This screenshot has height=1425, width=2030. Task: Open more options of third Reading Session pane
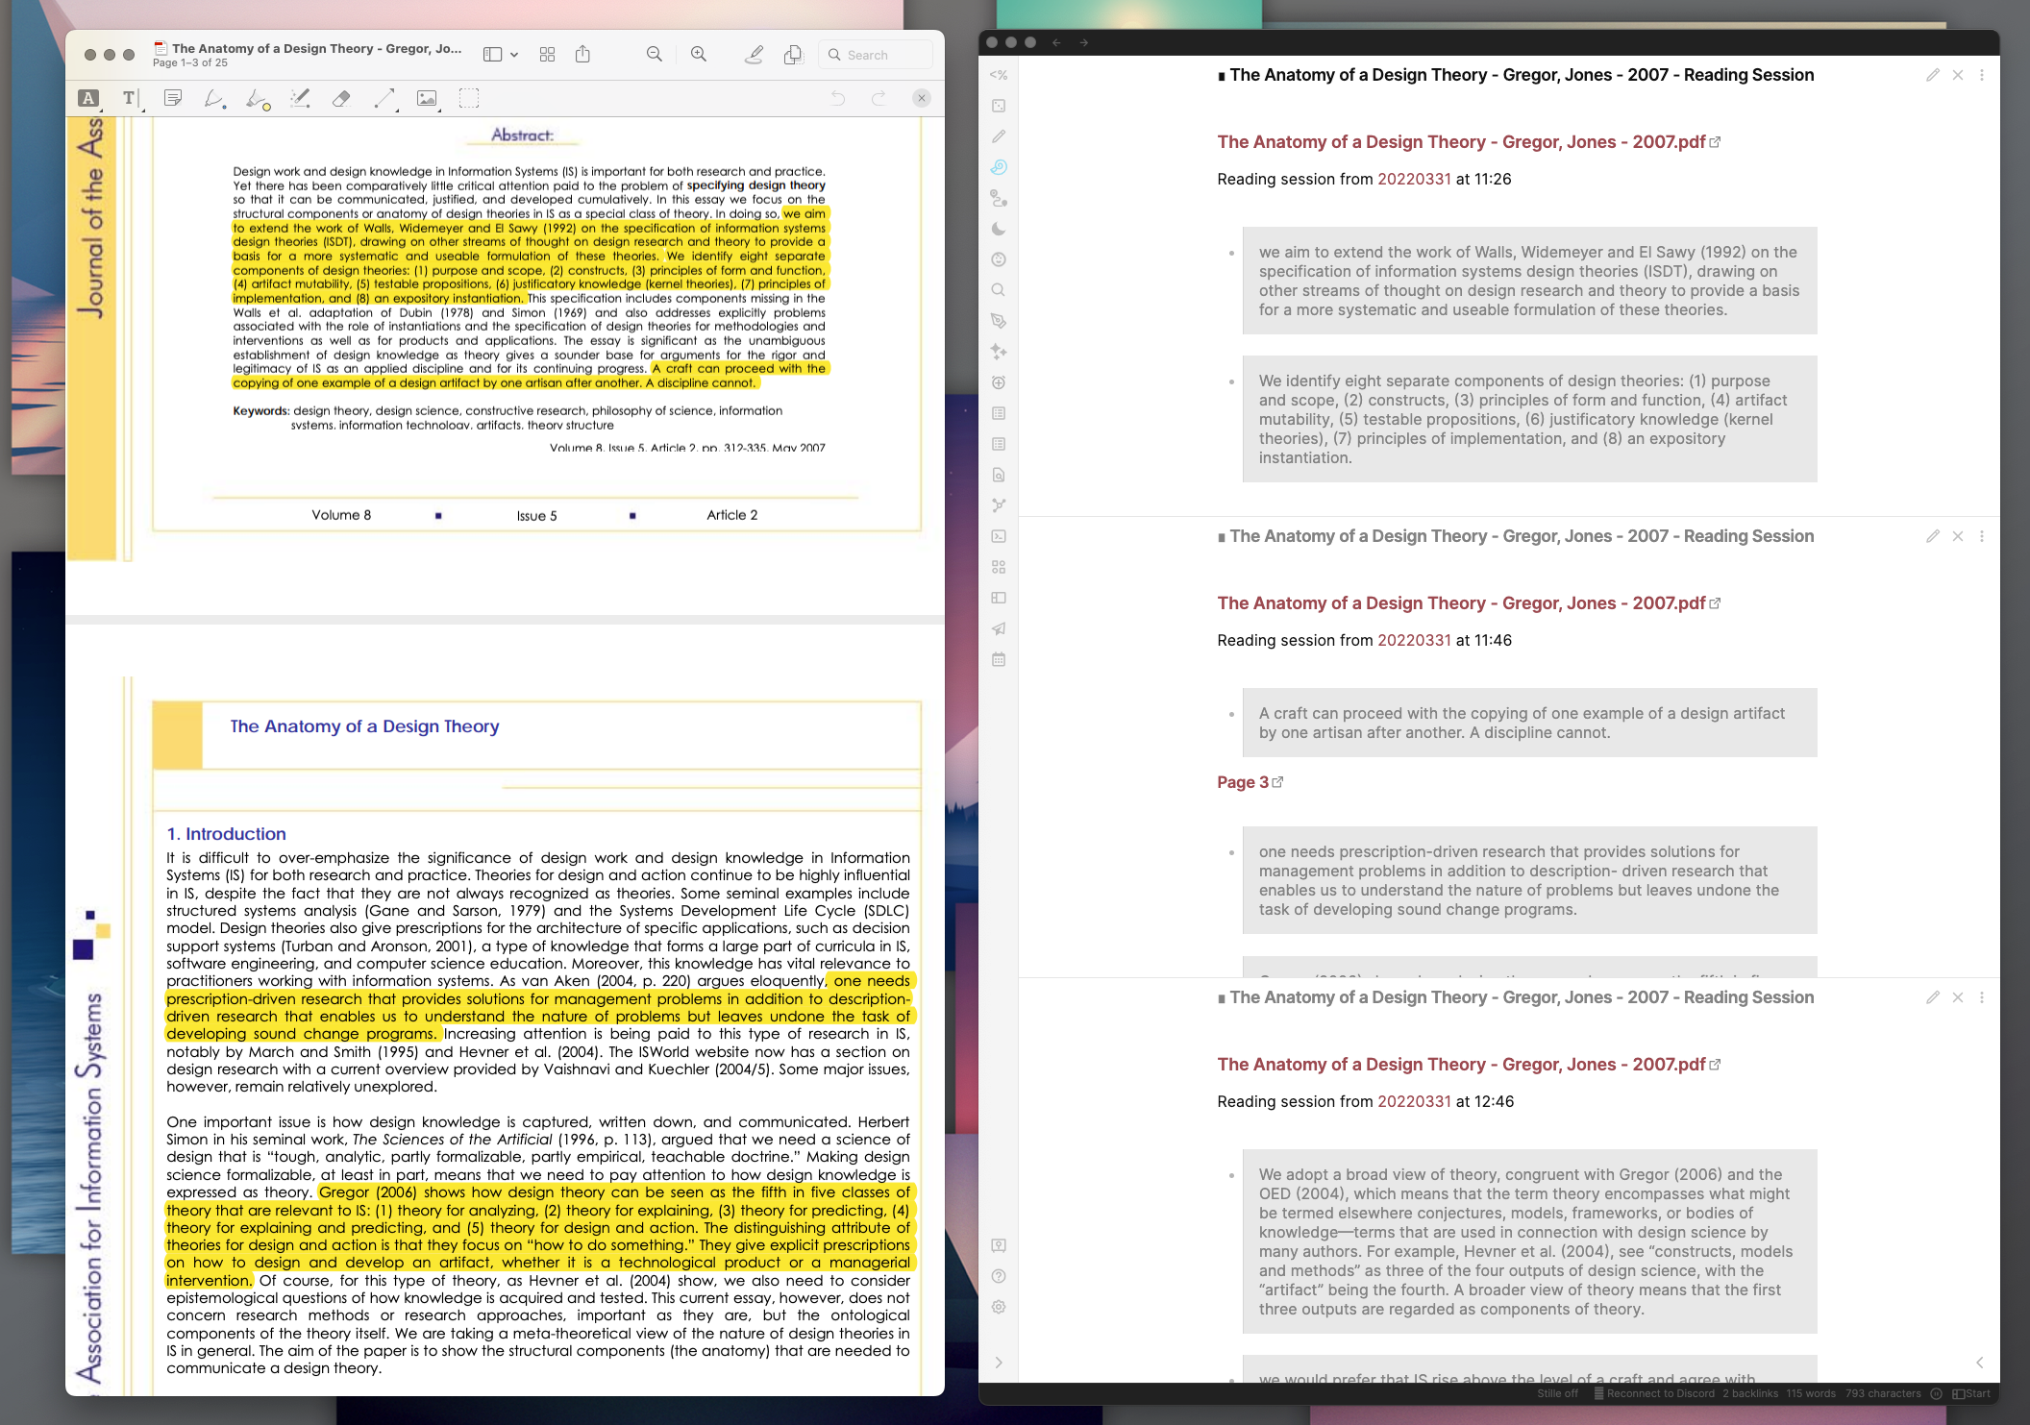pos(1982,997)
